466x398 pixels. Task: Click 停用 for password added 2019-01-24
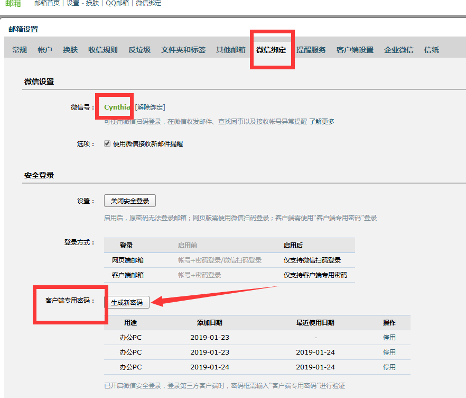(x=389, y=367)
